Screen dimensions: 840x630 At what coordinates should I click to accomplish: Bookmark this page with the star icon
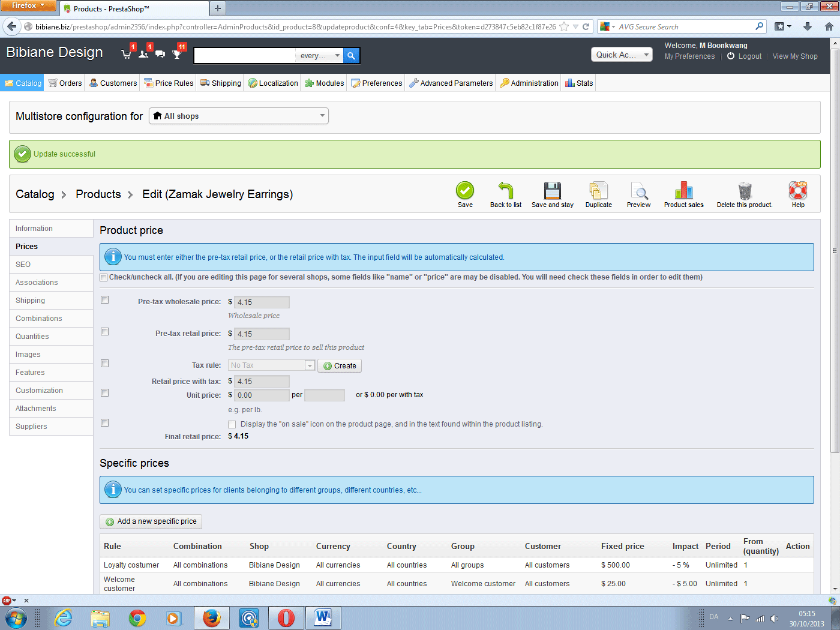pos(564,26)
